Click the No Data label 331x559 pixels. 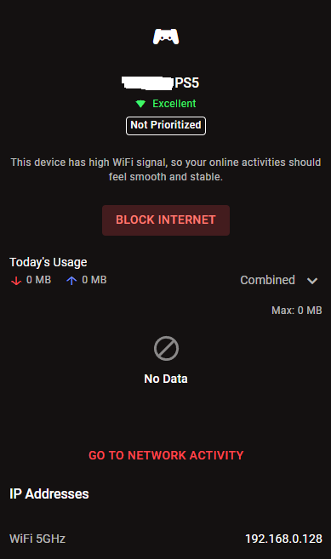click(166, 379)
